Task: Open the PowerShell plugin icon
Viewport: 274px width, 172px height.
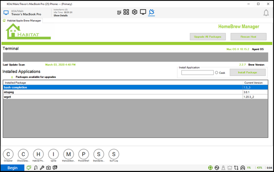Action: pos(84,154)
